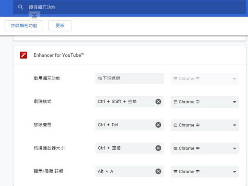Open scope dropdown for 顯示/隱藏 註解

click(x=205, y=172)
